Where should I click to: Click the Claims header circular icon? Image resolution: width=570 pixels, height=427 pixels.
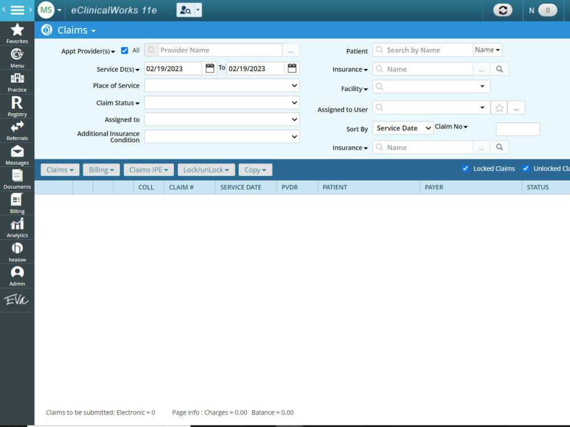coord(47,30)
